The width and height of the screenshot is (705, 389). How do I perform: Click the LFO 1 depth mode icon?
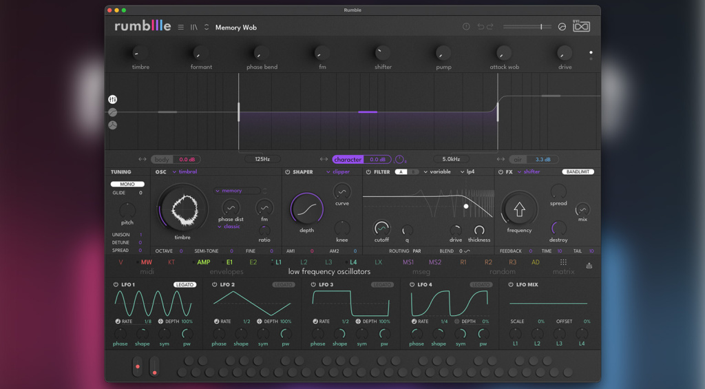(160, 322)
